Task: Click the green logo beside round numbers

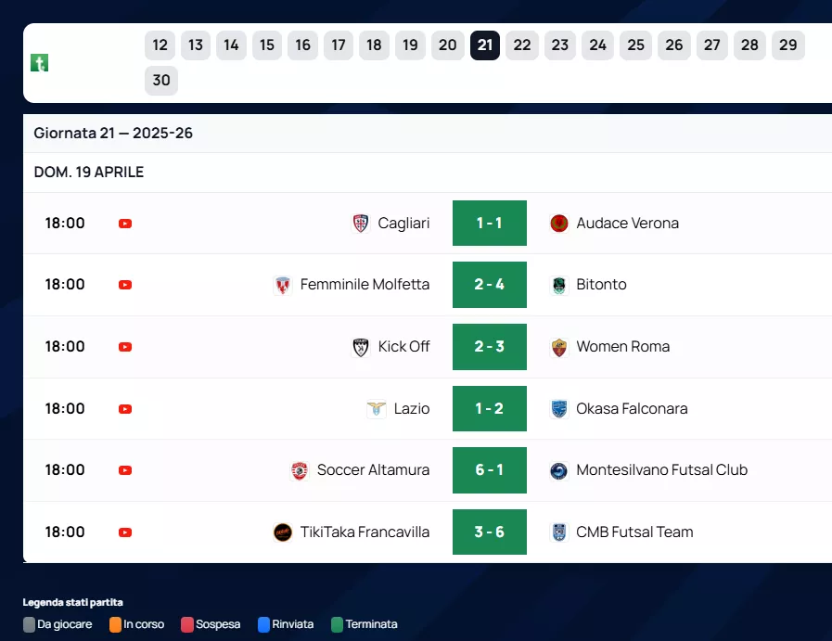Action: pyautogui.click(x=39, y=63)
